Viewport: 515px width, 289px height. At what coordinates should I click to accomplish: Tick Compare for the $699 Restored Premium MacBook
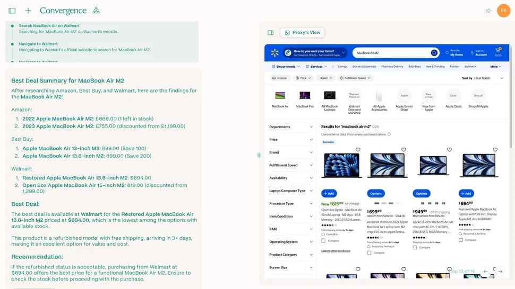point(369,252)
